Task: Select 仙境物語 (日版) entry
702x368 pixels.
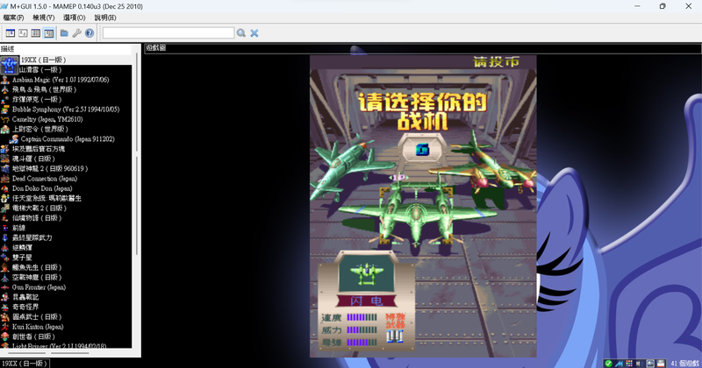Action: pos(37,218)
